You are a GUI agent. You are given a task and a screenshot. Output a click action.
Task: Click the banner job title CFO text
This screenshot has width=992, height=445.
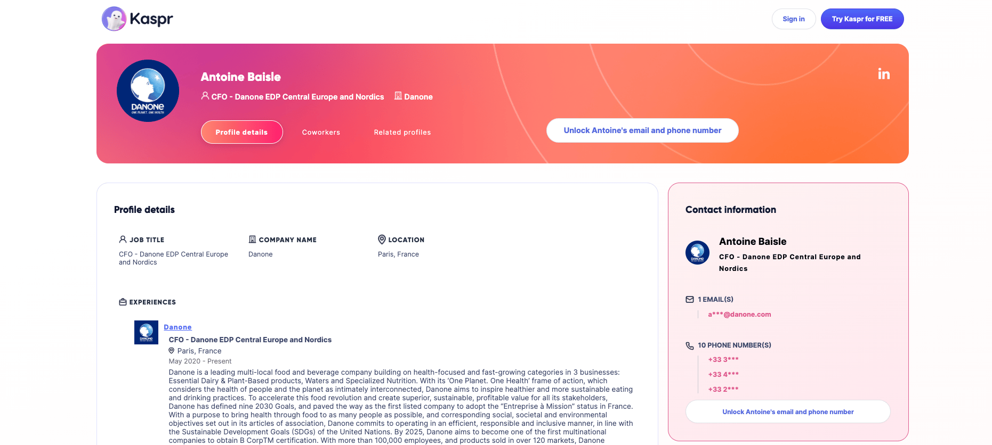(x=297, y=97)
